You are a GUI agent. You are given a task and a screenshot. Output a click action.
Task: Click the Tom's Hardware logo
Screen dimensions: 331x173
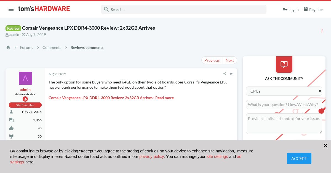(44, 9)
